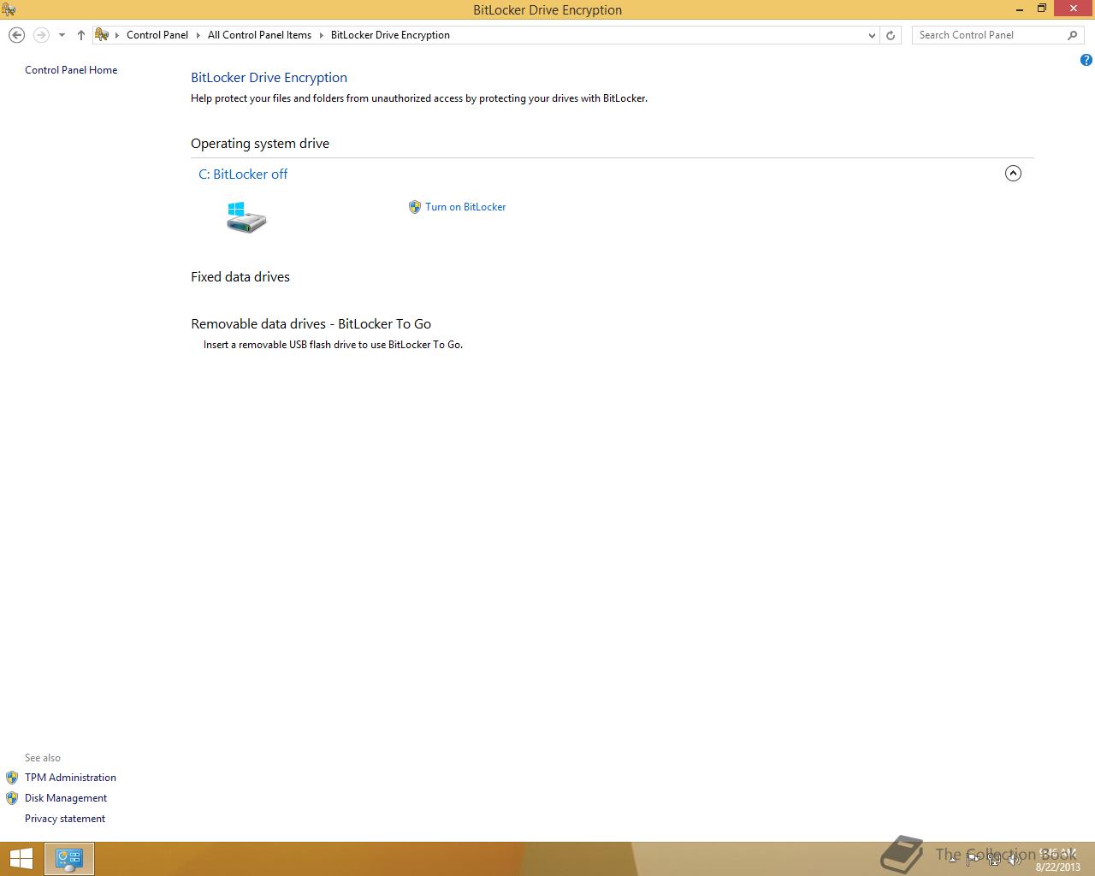This screenshot has width=1095, height=876.
Task: Show hidden tray icons arrow
Action: click(953, 860)
